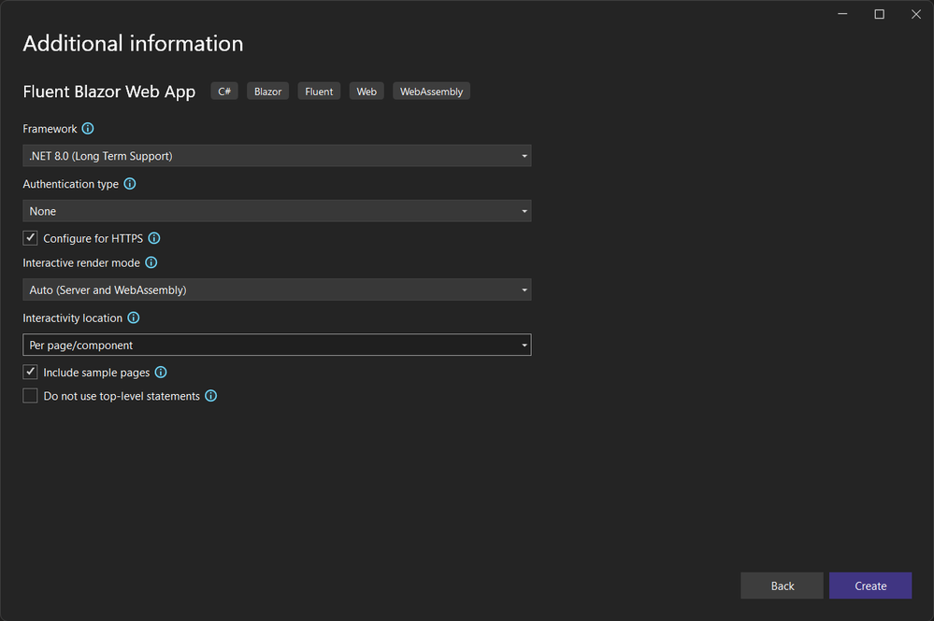Open the Interactivity location dropdown

[x=277, y=345]
